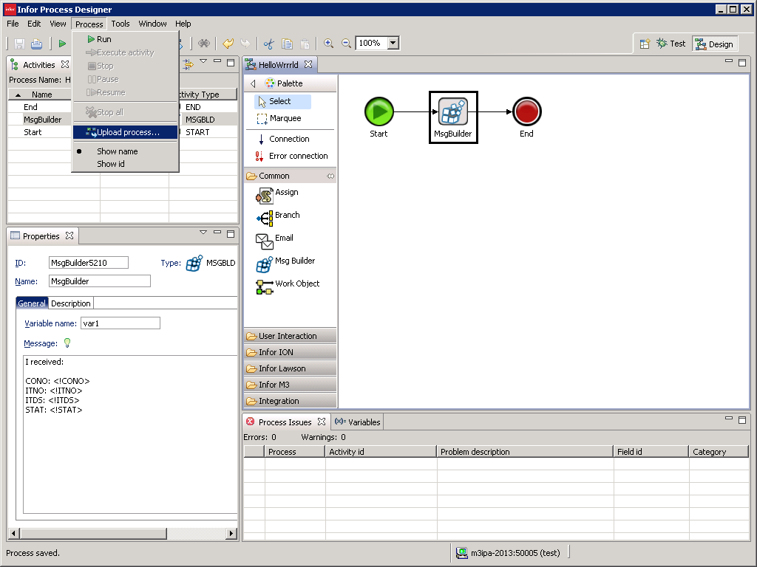This screenshot has height=567, width=757.
Task: Click the Open Perspective icon
Action: pos(645,44)
